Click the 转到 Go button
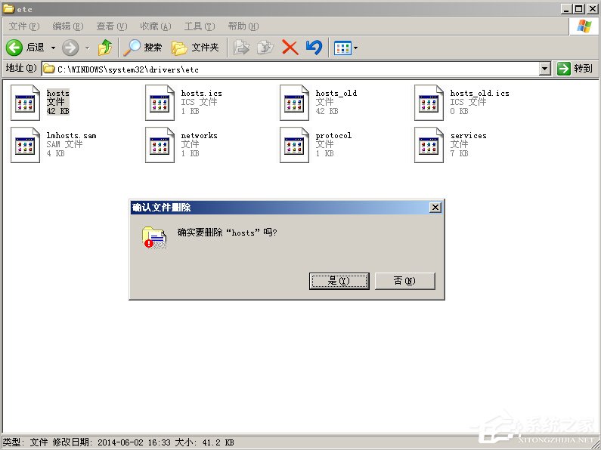The image size is (601, 450). pyautogui.click(x=575, y=69)
